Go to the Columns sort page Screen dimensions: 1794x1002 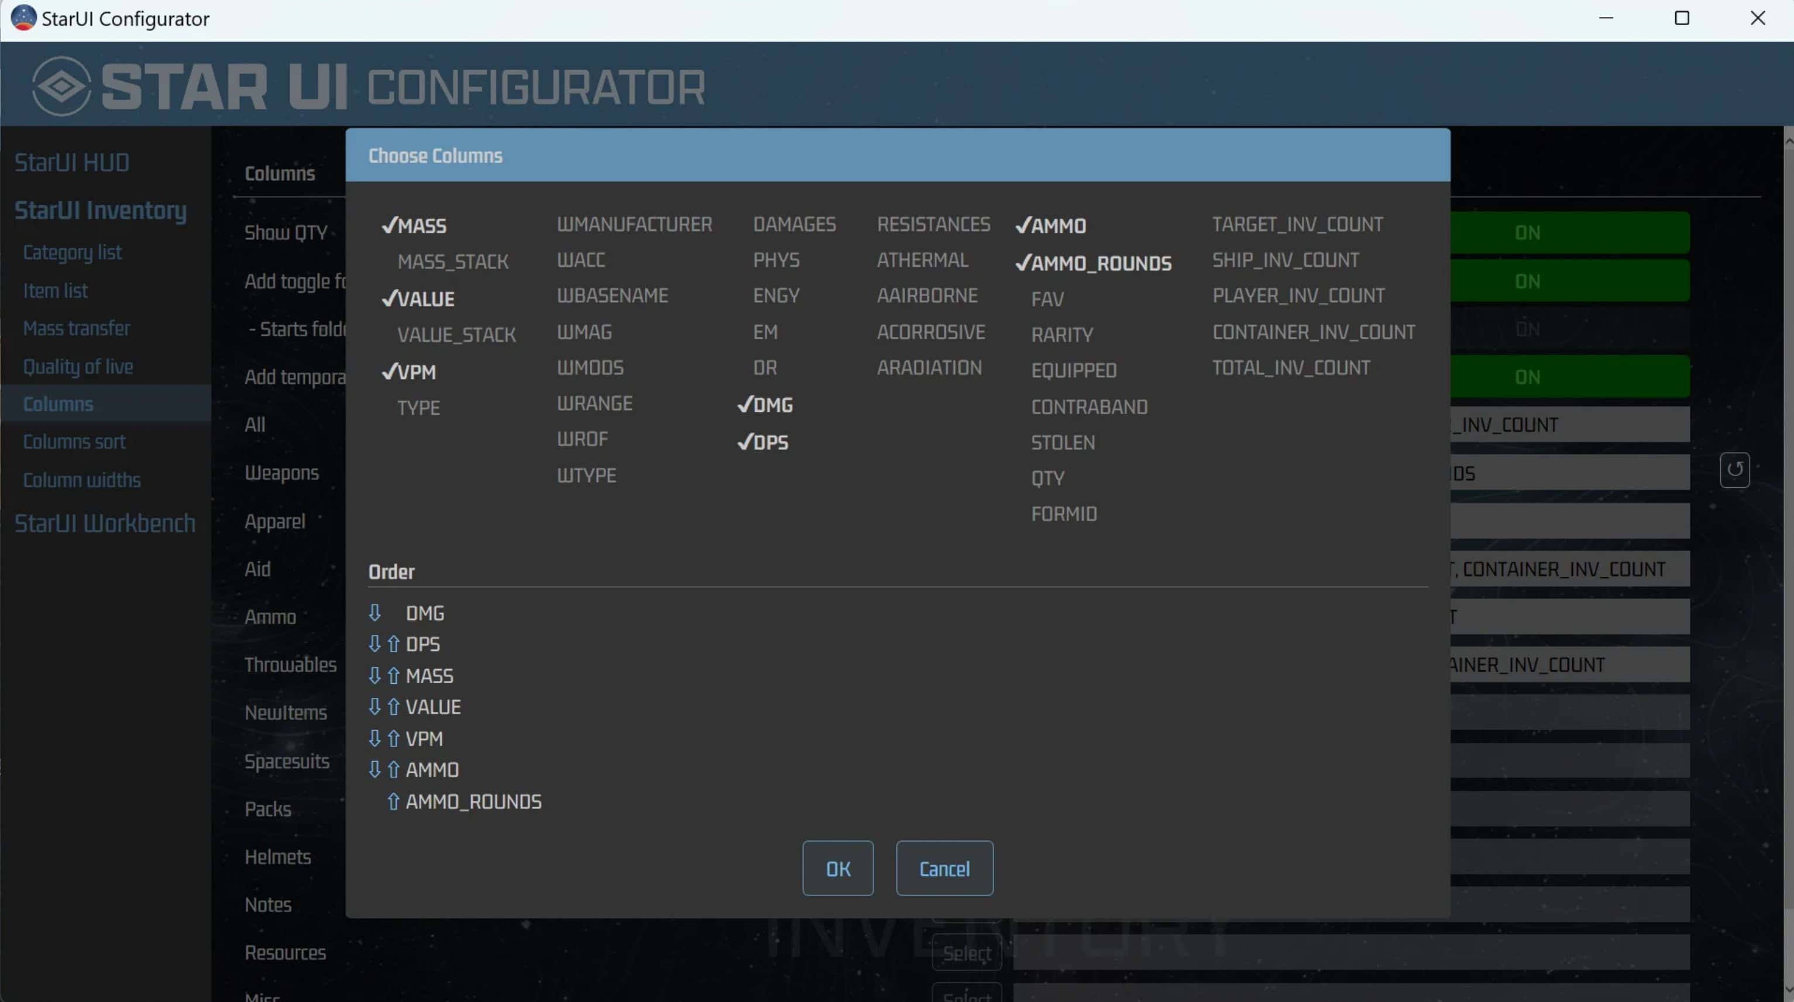74,442
